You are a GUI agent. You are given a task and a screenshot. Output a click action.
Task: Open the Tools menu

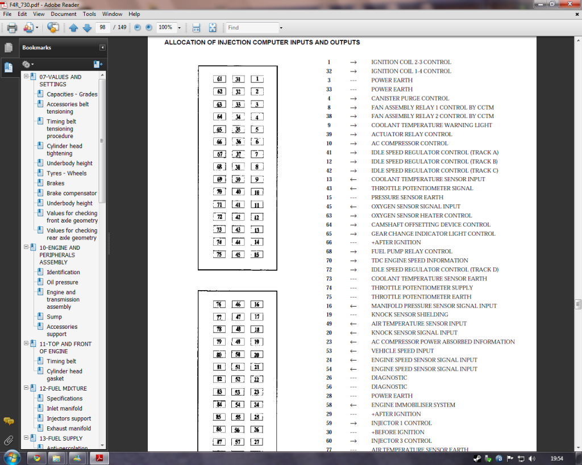(89, 14)
